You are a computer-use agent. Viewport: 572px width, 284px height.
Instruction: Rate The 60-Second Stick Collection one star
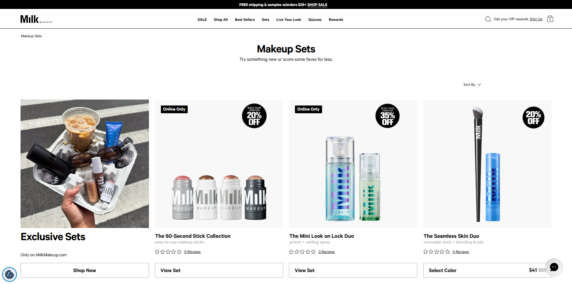[157, 252]
